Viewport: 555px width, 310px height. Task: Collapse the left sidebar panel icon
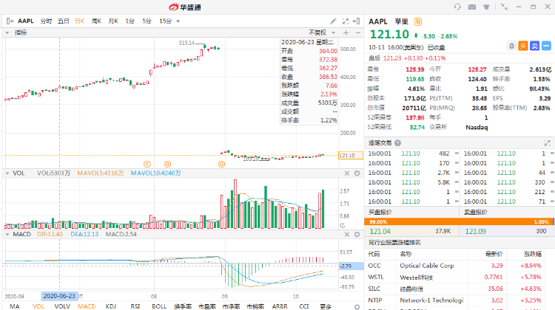[x=10, y=21]
